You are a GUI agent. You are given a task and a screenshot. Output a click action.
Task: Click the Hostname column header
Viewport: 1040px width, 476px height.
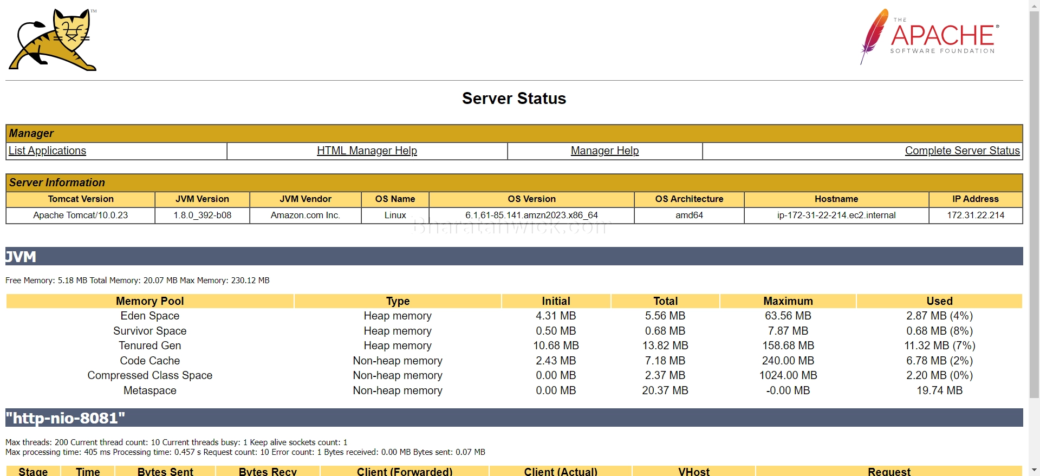(836, 199)
